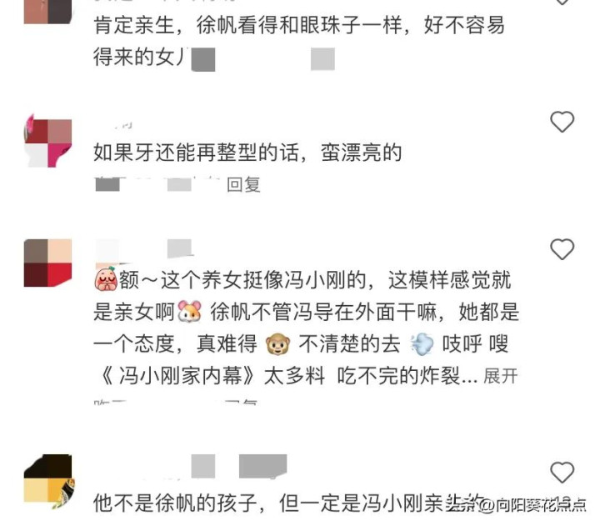Like the 他不是徐帆的孩子 comment
This screenshot has height=526, width=600.
coord(562,472)
